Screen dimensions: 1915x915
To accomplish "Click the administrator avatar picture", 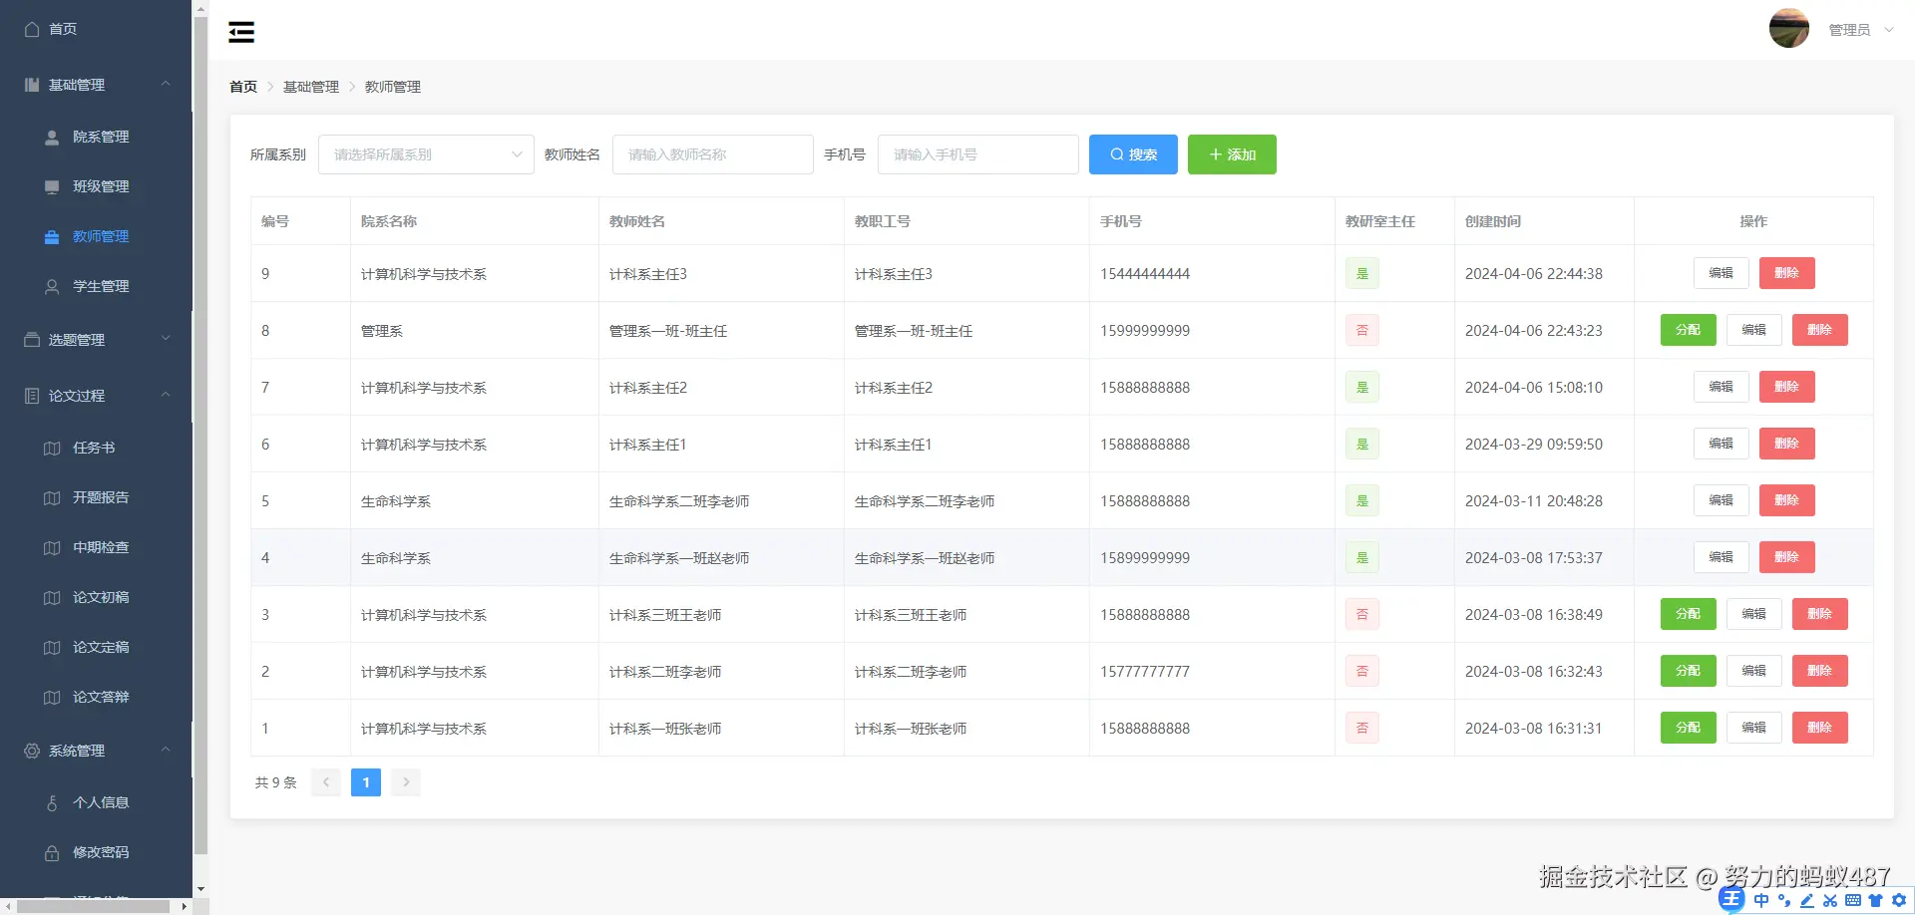I will click(1789, 28).
